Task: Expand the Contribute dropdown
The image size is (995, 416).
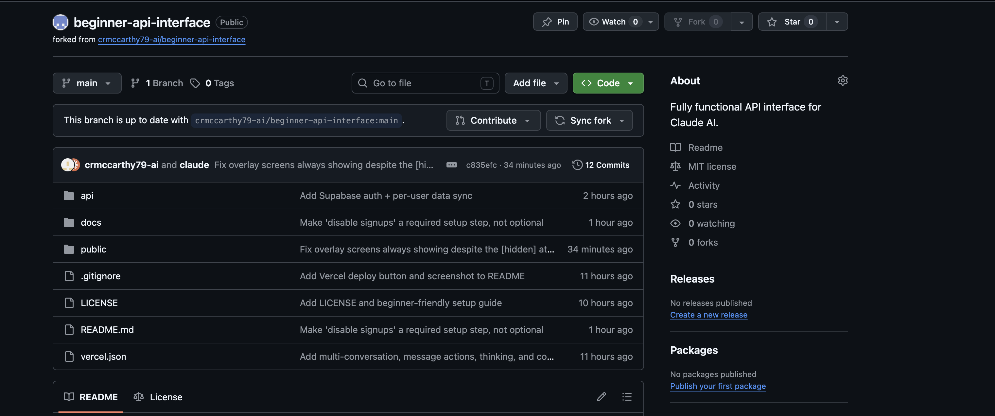Action: tap(493, 120)
